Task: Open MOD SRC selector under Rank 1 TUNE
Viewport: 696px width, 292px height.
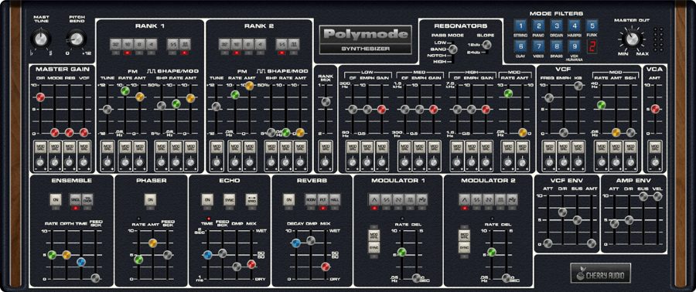Action: click(x=107, y=147)
